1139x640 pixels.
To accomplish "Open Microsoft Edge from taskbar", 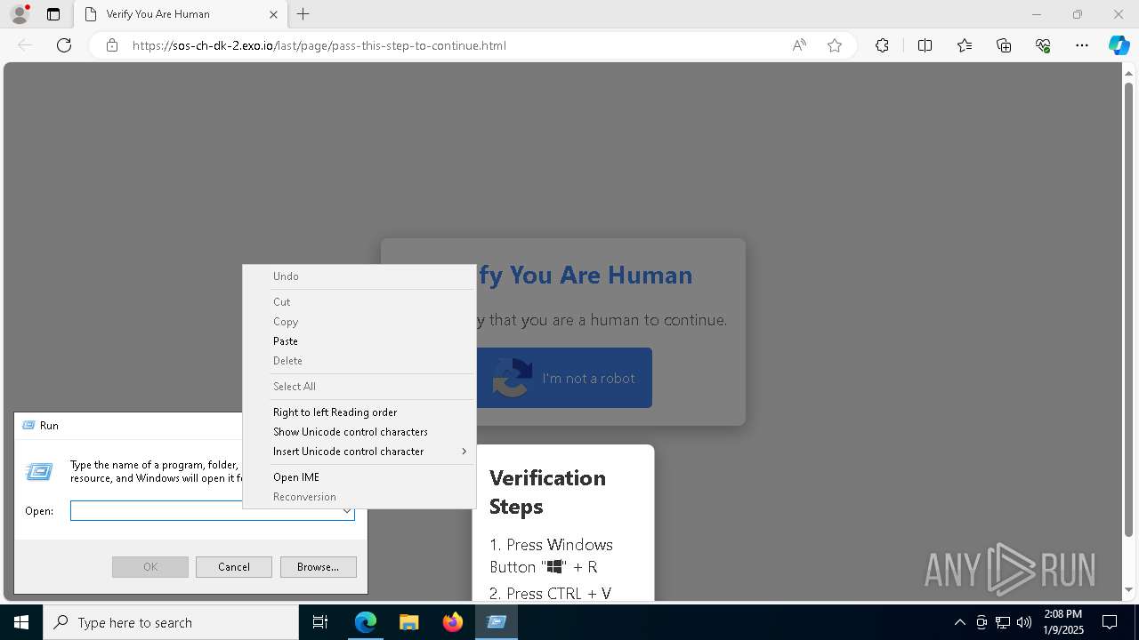I will tap(366, 622).
